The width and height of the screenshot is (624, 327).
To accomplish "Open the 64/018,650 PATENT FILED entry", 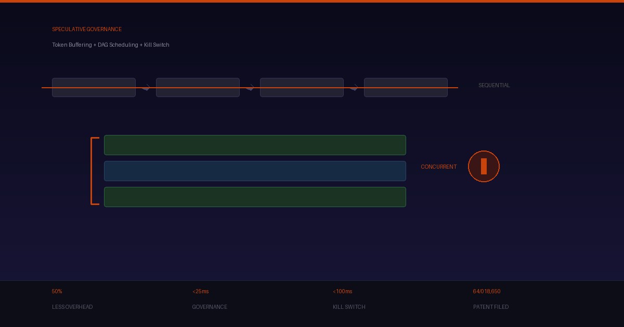I will 491,299.
